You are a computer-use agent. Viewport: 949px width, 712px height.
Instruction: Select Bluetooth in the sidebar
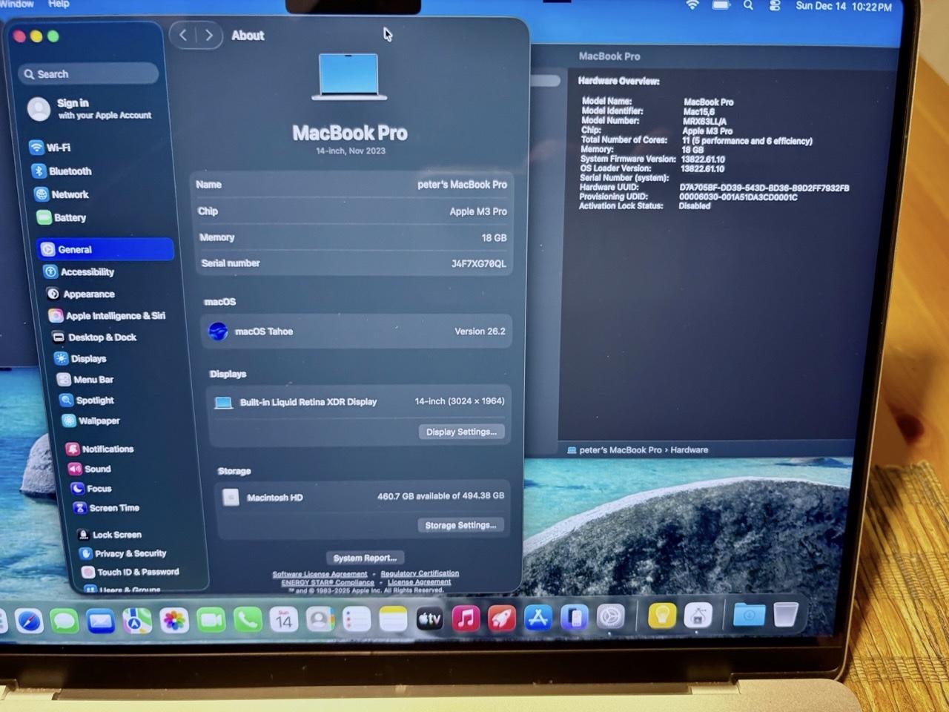coord(69,171)
